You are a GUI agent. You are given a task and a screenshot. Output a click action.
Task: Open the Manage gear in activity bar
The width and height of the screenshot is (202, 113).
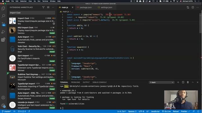point(3,105)
